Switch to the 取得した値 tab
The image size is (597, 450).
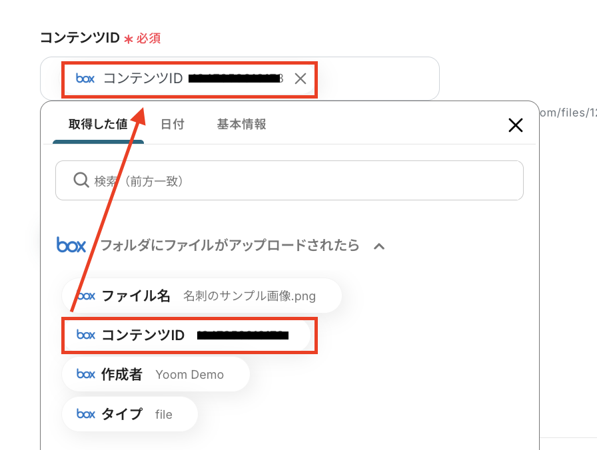pyautogui.click(x=98, y=124)
